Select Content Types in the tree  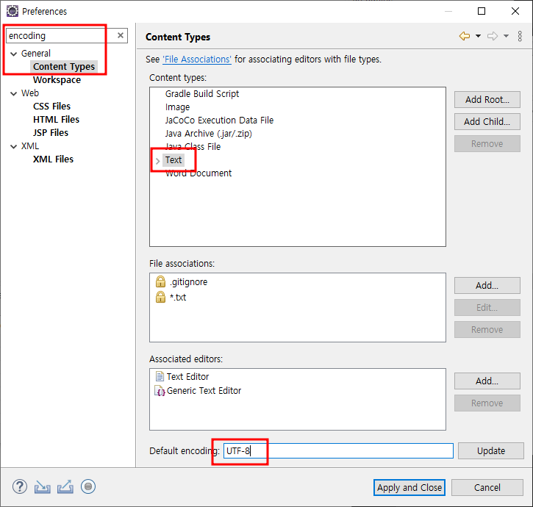[x=64, y=67]
